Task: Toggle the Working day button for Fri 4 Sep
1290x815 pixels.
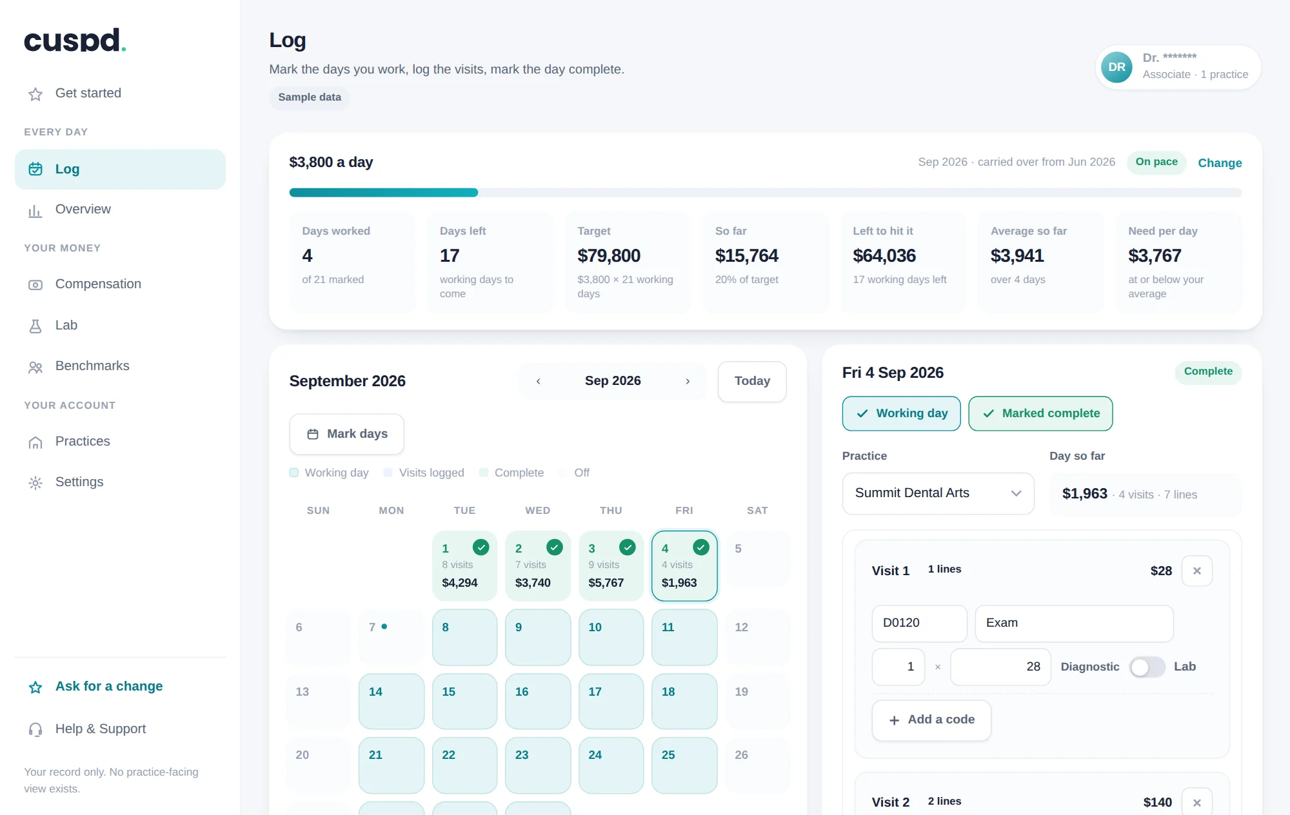Action: pyautogui.click(x=901, y=413)
